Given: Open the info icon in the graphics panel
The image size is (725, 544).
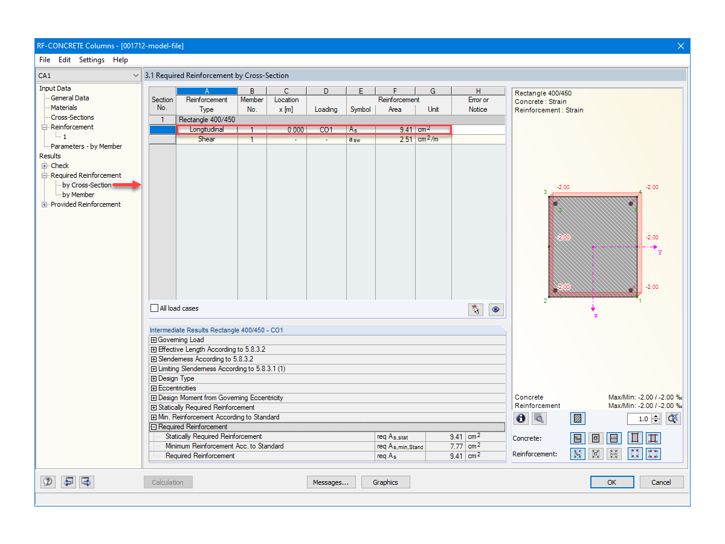Looking at the screenshot, I should [520, 418].
